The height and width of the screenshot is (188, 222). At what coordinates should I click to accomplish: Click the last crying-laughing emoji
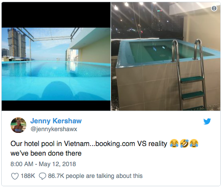tap(194, 143)
